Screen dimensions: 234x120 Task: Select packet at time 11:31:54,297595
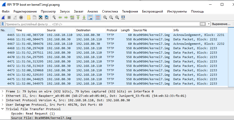point(114,57)
